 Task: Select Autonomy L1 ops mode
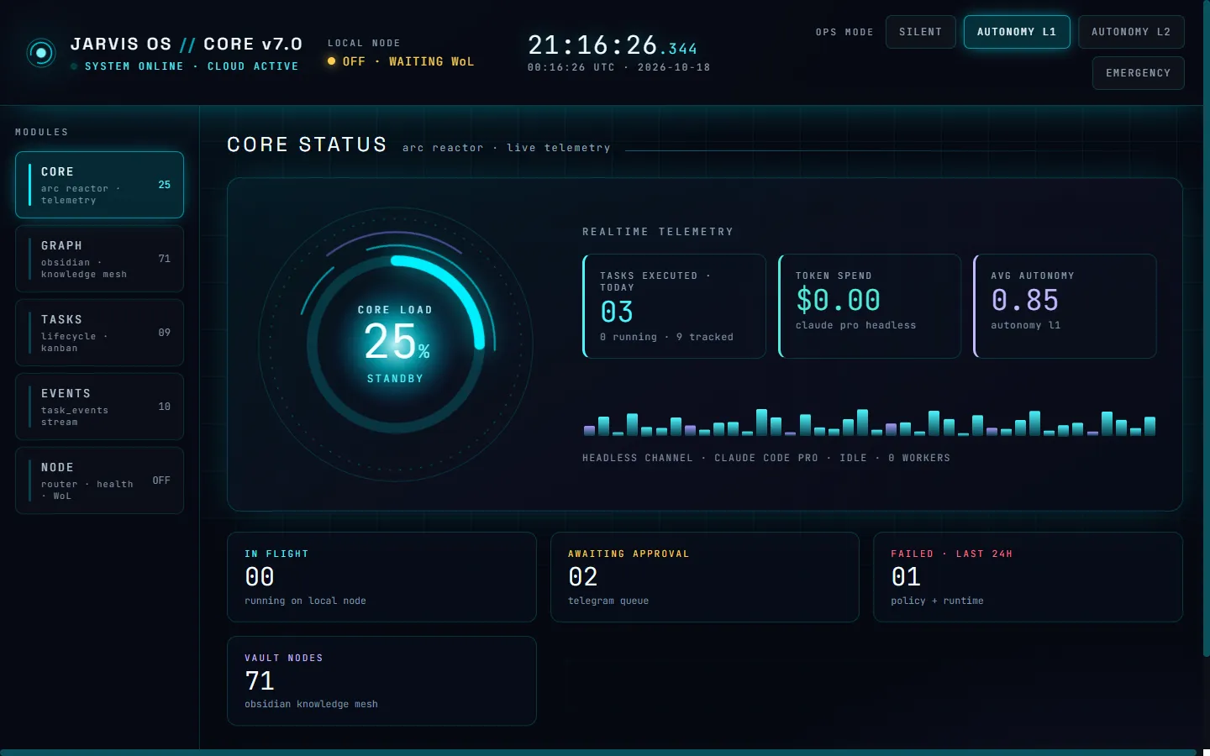1017,32
